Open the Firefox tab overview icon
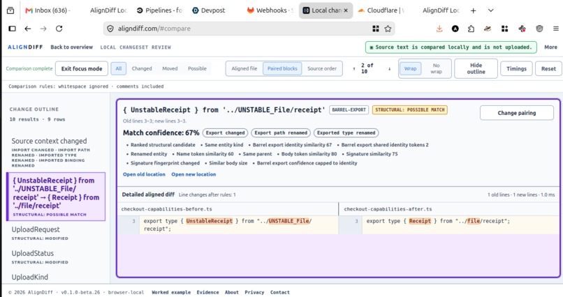The height and width of the screenshot is (297, 563). coord(10,10)
